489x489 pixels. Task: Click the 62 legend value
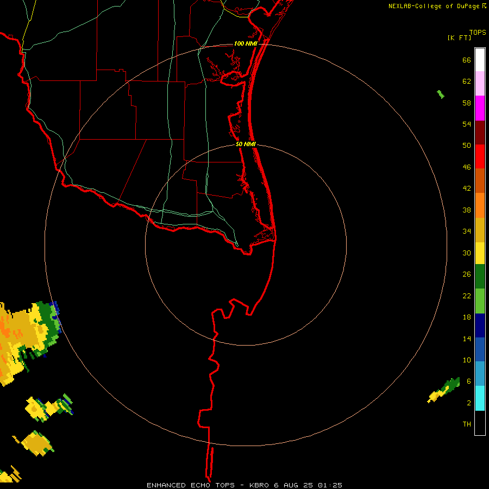click(x=467, y=81)
